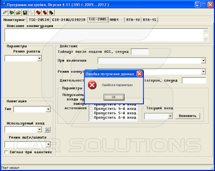Open the CIR-310U/CIR2IR tab

69,20
